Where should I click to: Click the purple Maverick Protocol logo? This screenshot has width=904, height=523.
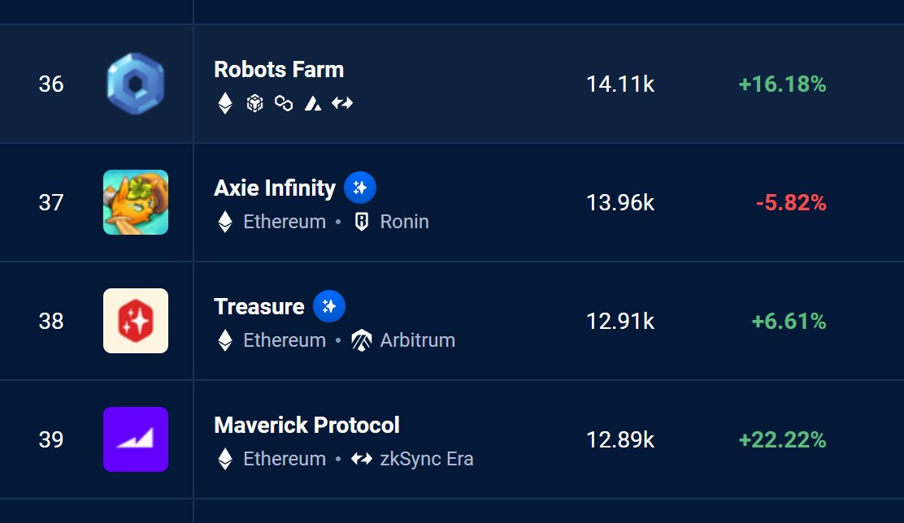pyautogui.click(x=136, y=439)
